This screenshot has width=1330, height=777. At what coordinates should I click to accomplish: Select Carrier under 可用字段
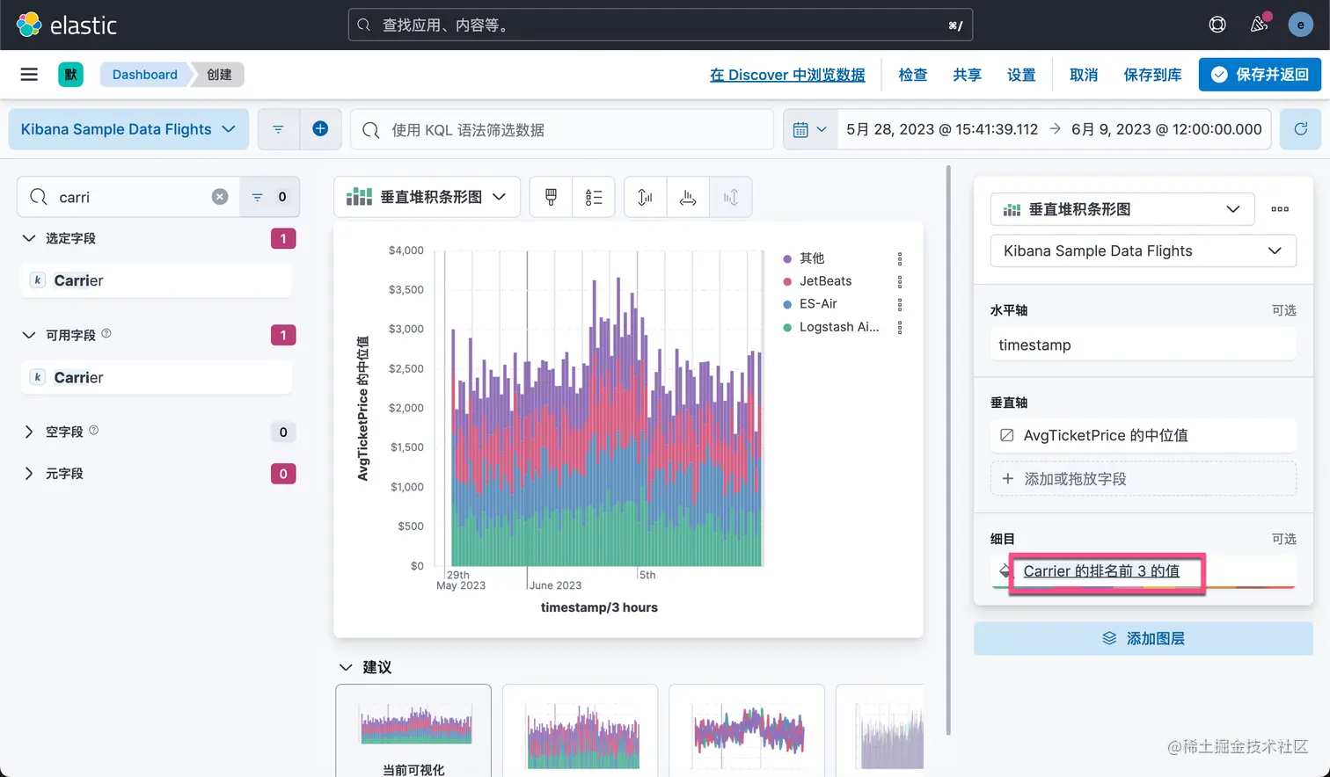coord(156,377)
